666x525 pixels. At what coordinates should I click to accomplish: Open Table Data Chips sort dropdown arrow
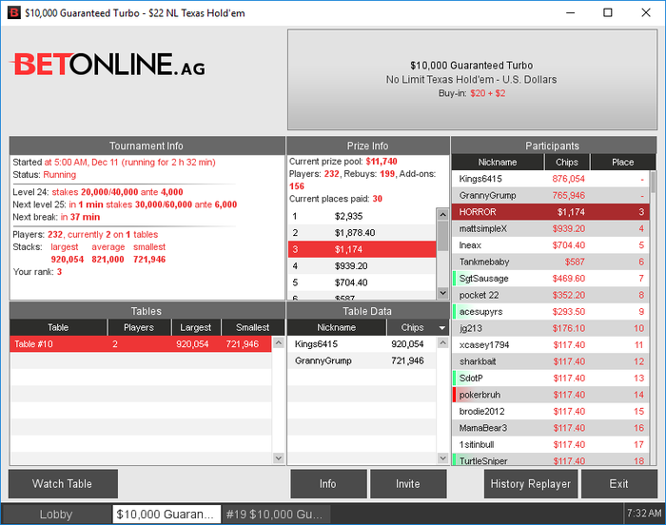pos(442,328)
